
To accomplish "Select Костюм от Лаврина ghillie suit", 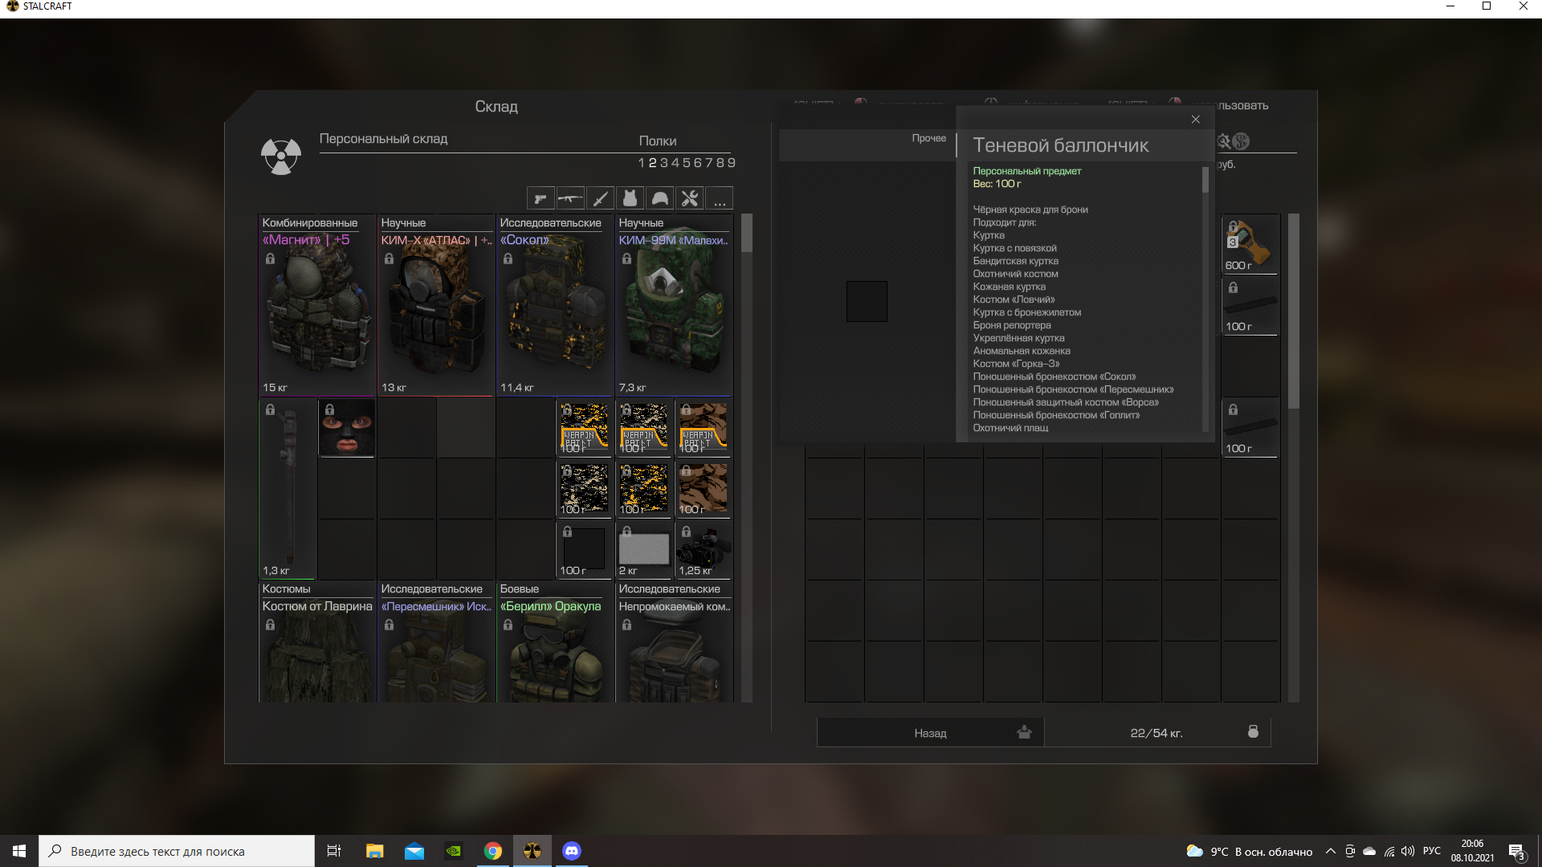I will coord(317,642).
